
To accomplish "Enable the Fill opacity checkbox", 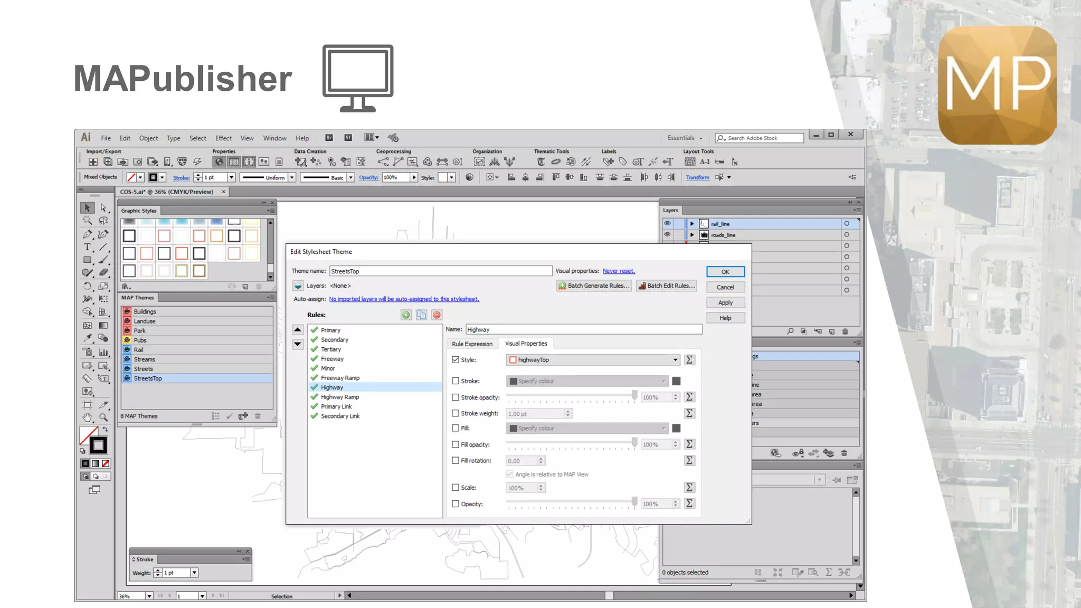I will 456,445.
